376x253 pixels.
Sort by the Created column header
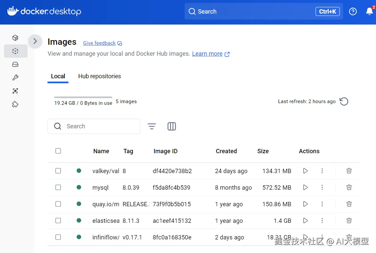point(227,151)
